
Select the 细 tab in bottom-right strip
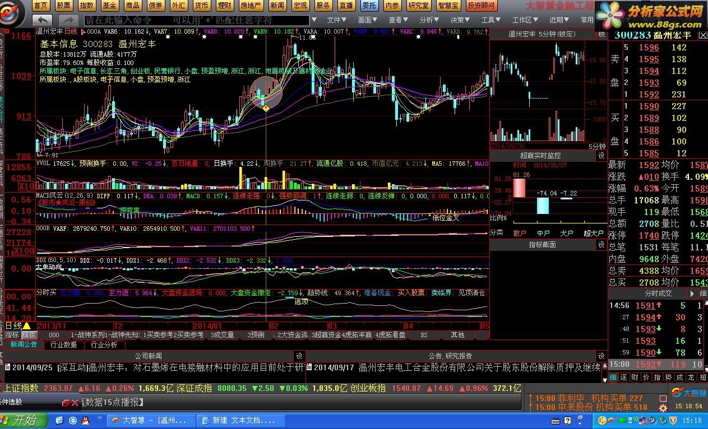613,377
